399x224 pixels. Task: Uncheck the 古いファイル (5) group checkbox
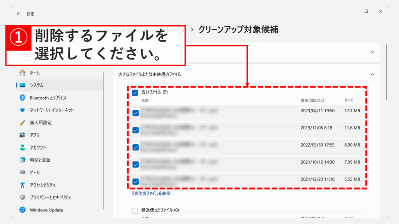click(135, 93)
